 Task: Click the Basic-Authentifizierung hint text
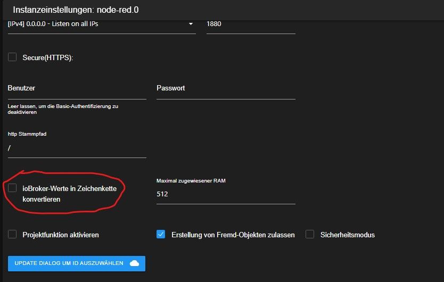tap(63, 109)
